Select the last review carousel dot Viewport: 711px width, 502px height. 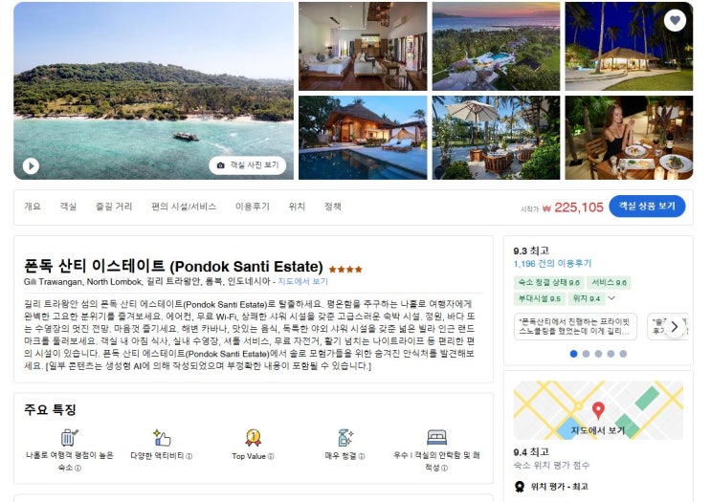623,354
